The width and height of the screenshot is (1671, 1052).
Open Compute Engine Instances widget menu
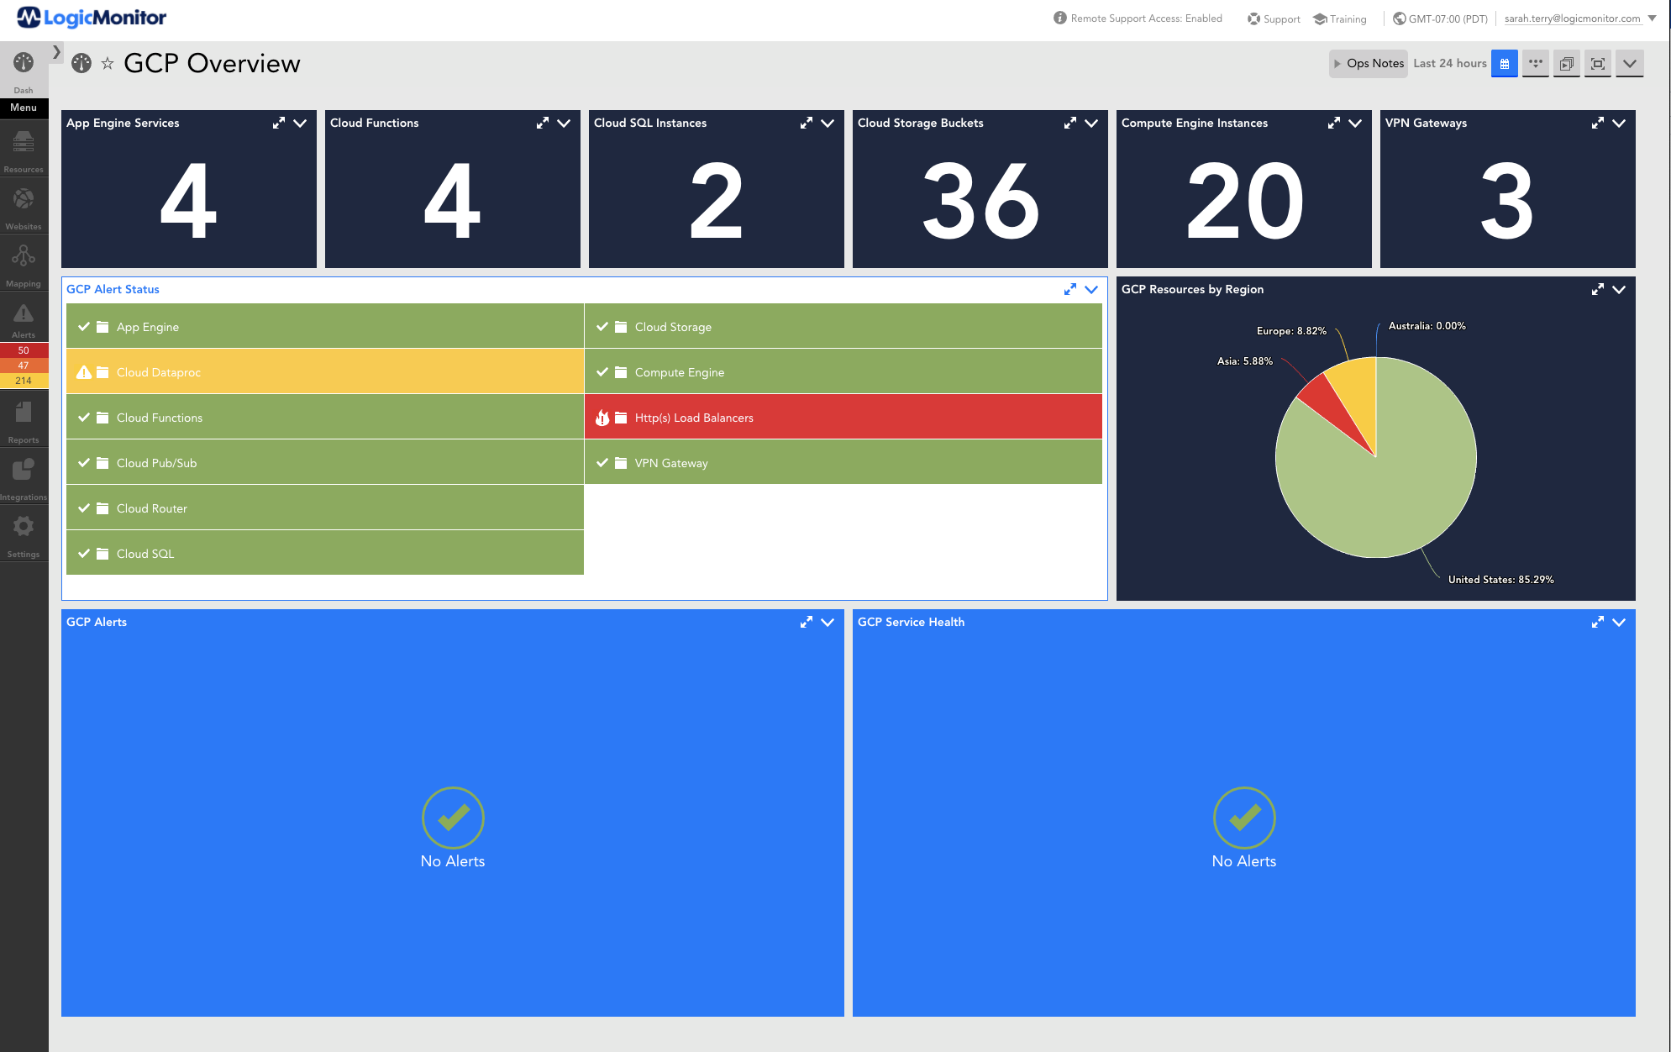point(1355,124)
